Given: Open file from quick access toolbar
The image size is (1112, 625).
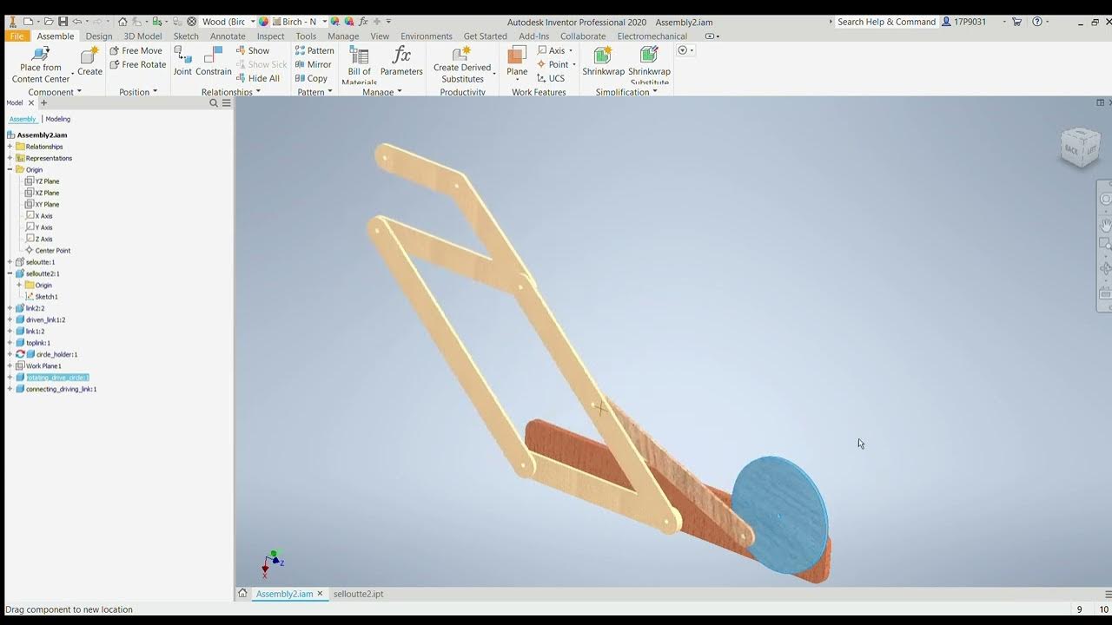Looking at the screenshot, I should click(x=49, y=22).
